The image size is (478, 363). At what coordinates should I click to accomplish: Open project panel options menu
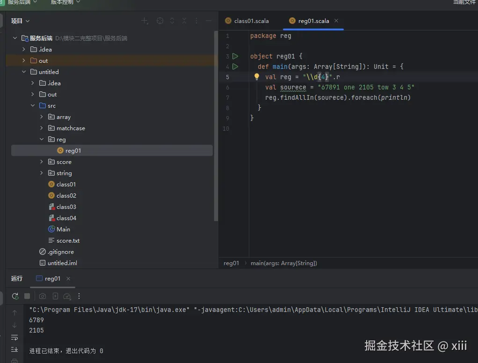point(196,21)
